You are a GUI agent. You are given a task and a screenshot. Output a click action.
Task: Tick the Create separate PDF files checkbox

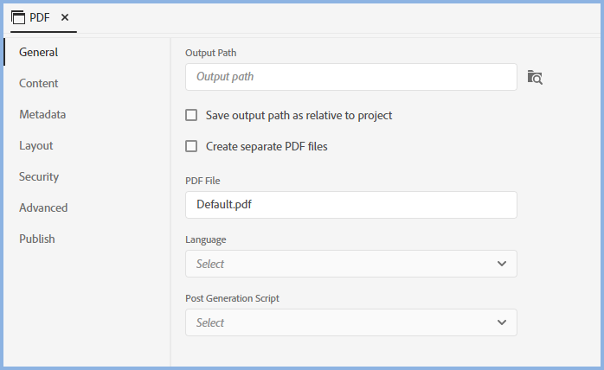(x=191, y=146)
